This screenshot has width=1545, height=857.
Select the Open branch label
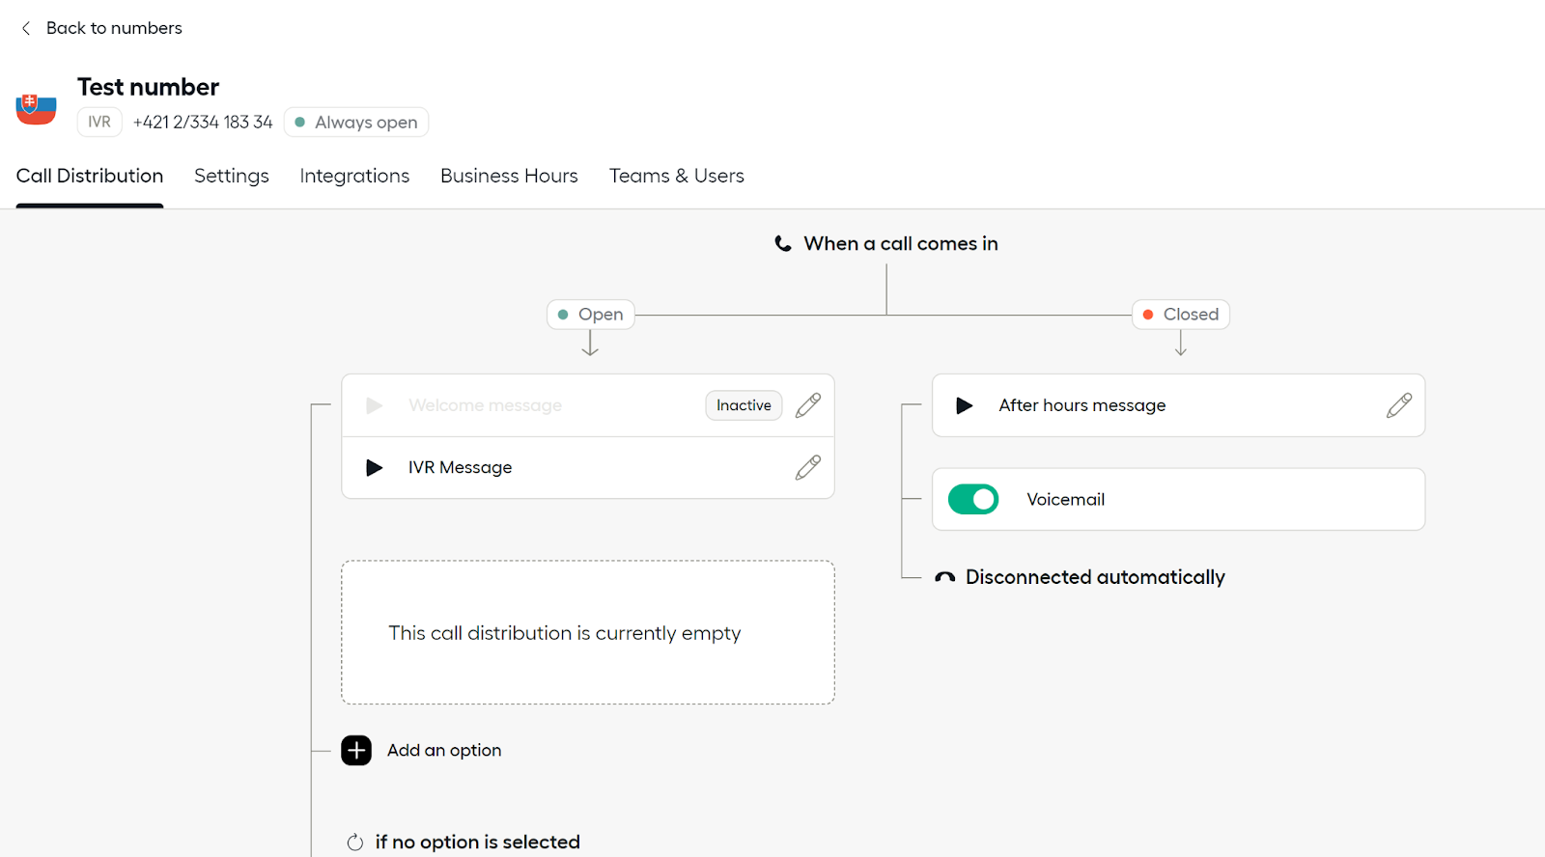pos(591,315)
